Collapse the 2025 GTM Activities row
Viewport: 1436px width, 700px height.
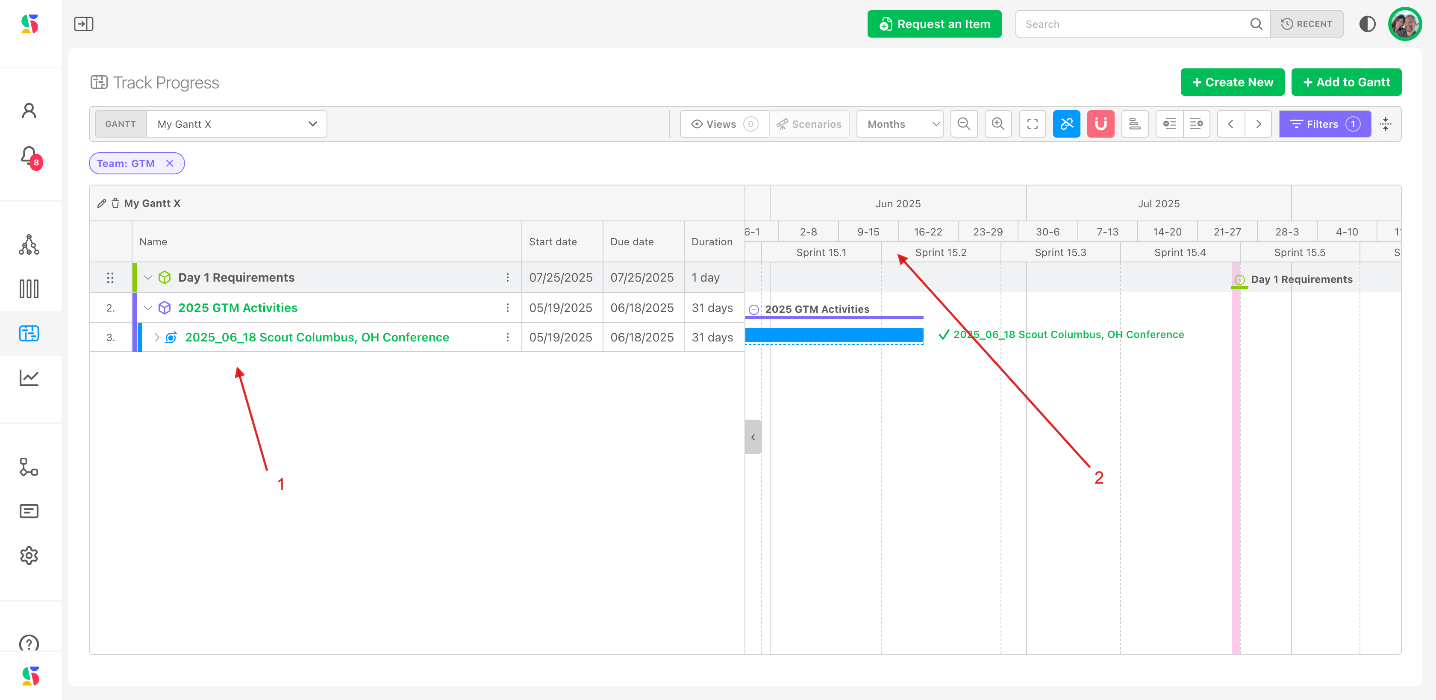148,308
